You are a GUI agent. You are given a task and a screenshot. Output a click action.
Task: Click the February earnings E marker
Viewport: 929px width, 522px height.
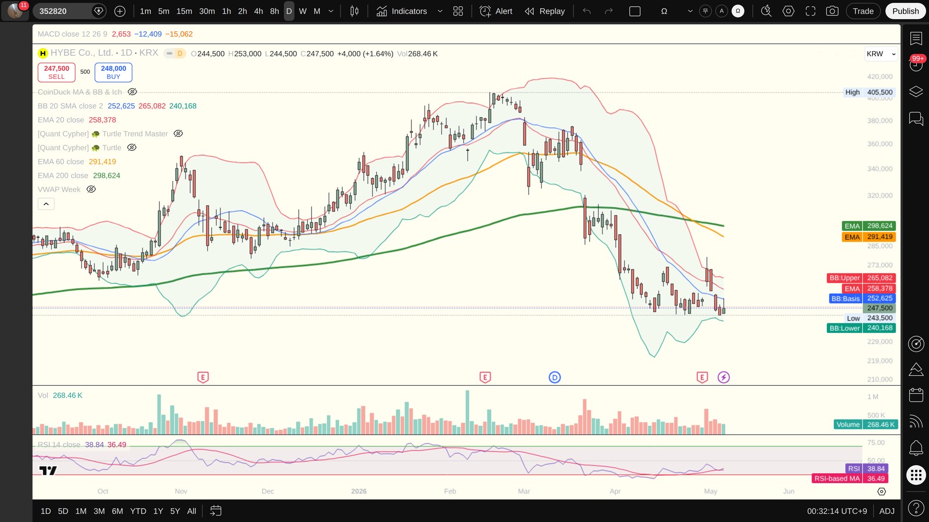[485, 378]
